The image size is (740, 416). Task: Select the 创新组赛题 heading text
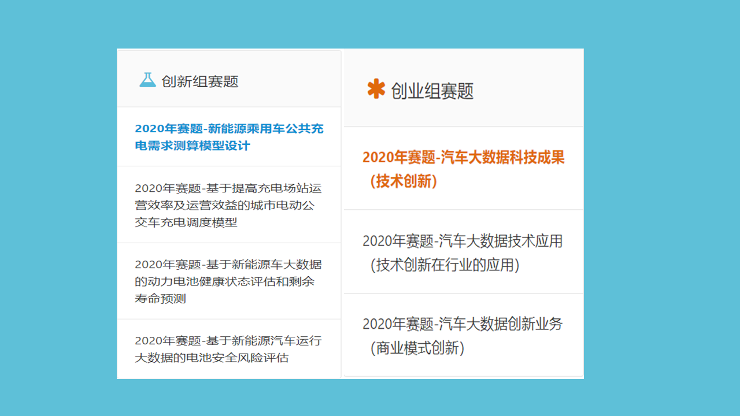[200, 81]
